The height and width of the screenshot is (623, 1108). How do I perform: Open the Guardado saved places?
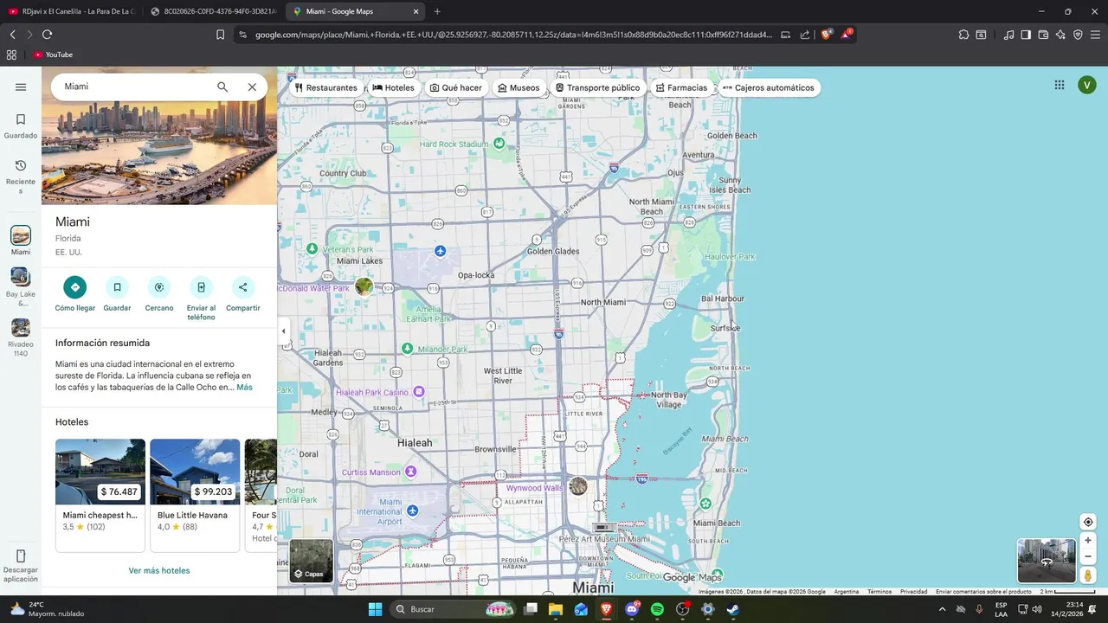click(21, 126)
